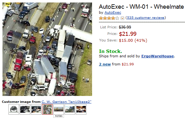Image resolution: width=185 pixels, height=119 pixels.
Task: Click the large aerial highway crash image
Action: 47,49
